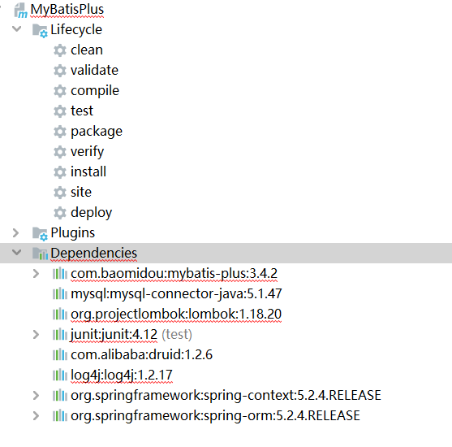
Task: Collapse the Lifecycle node
Action: tap(17, 29)
